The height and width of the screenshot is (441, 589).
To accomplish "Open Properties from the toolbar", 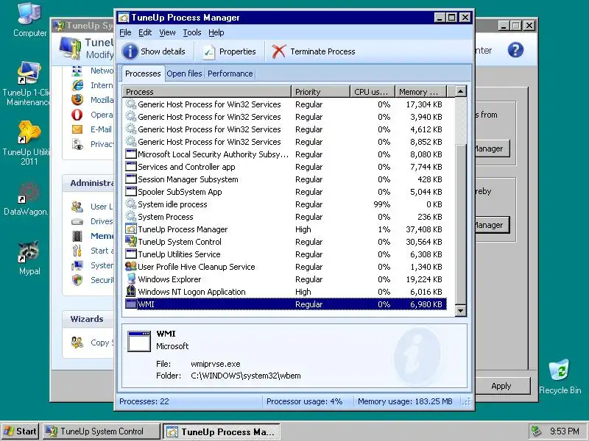I will click(229, 51).
